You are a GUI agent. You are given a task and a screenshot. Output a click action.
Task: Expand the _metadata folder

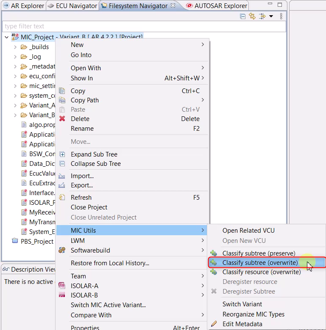pyautogui.click(x=15, y=66)
